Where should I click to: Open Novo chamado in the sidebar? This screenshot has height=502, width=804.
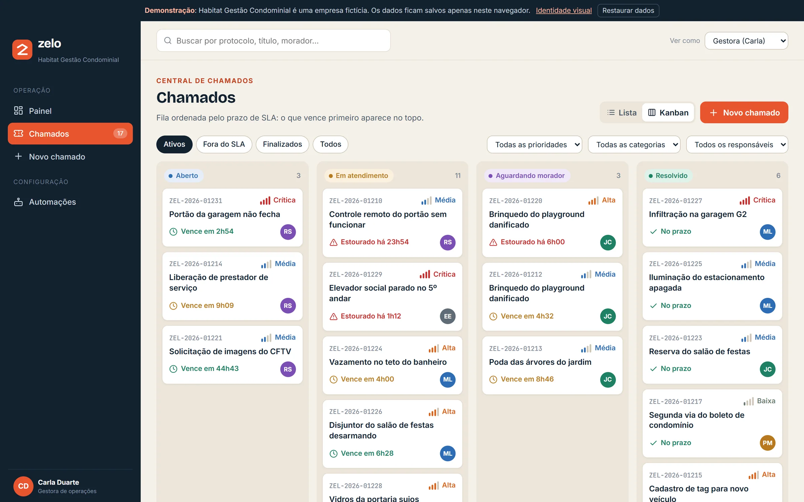coord(70,157)
